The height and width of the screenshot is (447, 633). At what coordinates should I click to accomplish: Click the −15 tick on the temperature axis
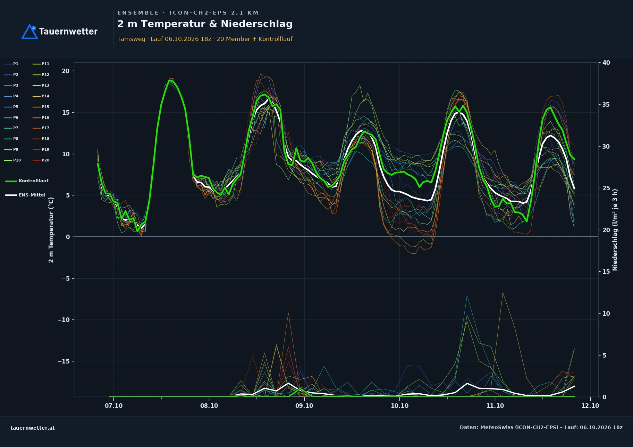pos(64,361)
